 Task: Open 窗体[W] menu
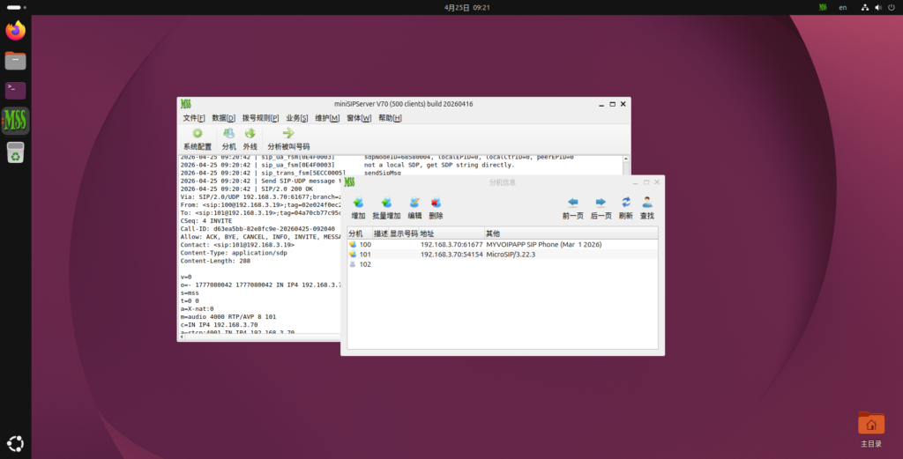(x=359, y=118)
